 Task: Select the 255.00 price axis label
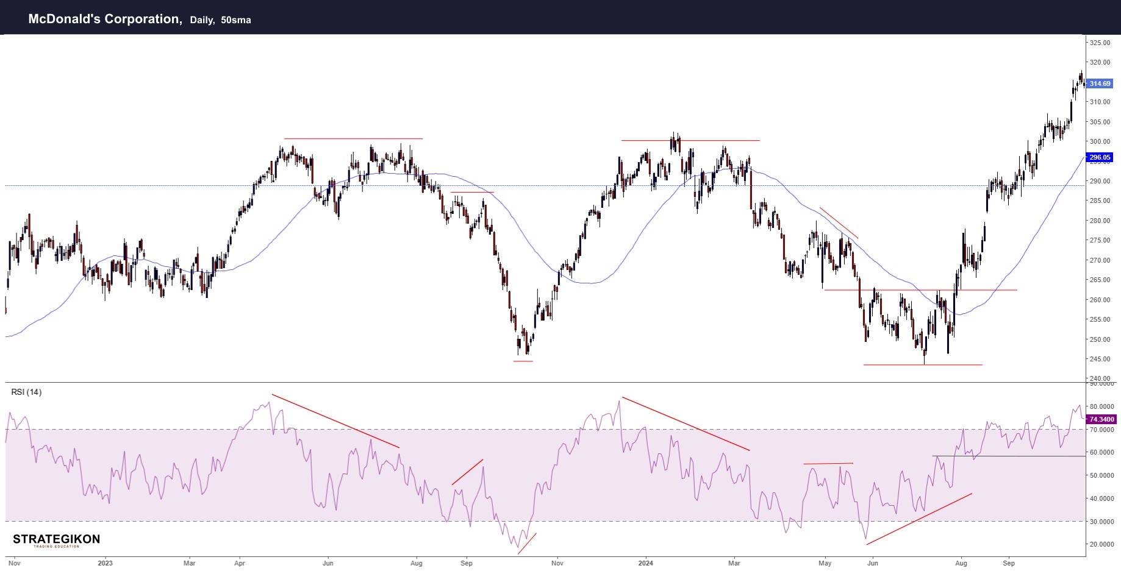[1100, 319]
